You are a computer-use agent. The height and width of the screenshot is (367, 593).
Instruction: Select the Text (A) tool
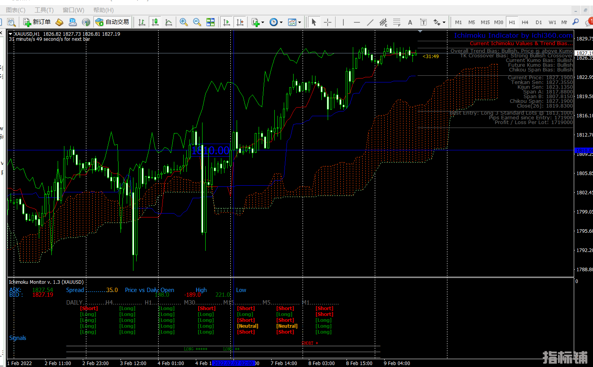pyautogui.click(x=410, y=22)
